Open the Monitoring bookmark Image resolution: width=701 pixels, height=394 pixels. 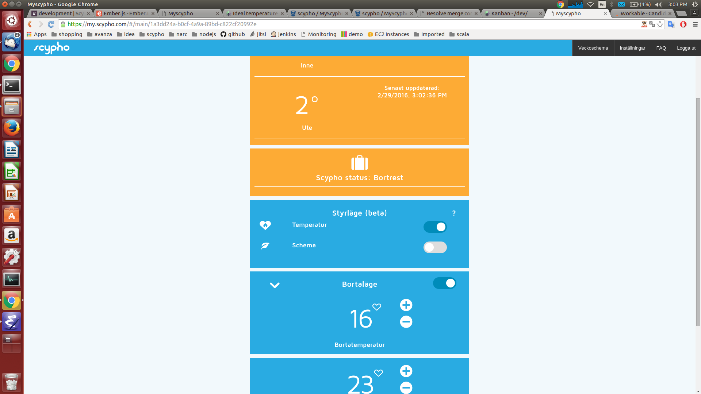319,34
